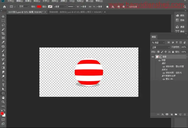Viewport: 188px width, 128px height.
Task: Open the stroke line type dropdown
Action: tap(71, 6)
